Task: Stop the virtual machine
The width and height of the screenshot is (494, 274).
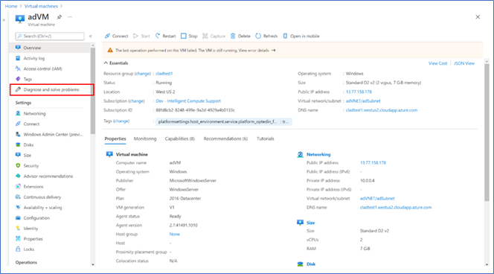Action: pos(189,36)
